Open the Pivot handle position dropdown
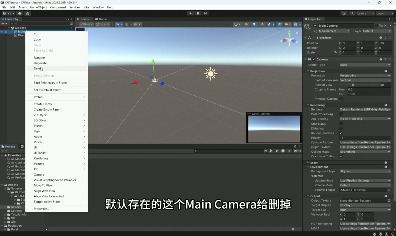 (x=86, y=24)
